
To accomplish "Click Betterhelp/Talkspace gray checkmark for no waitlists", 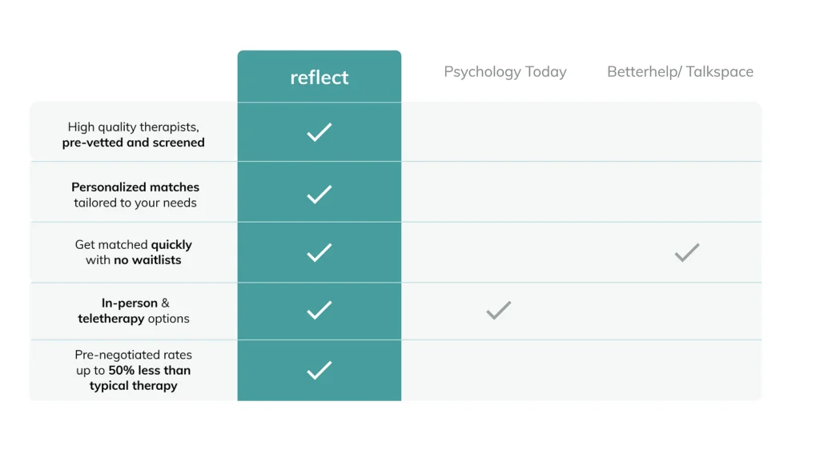I will 686,253.
